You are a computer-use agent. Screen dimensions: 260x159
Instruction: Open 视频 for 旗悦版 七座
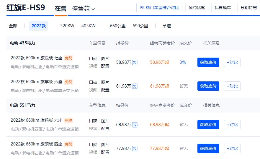[x=93, y=66]
